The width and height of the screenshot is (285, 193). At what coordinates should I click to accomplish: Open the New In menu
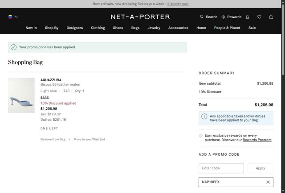[31, 28]
